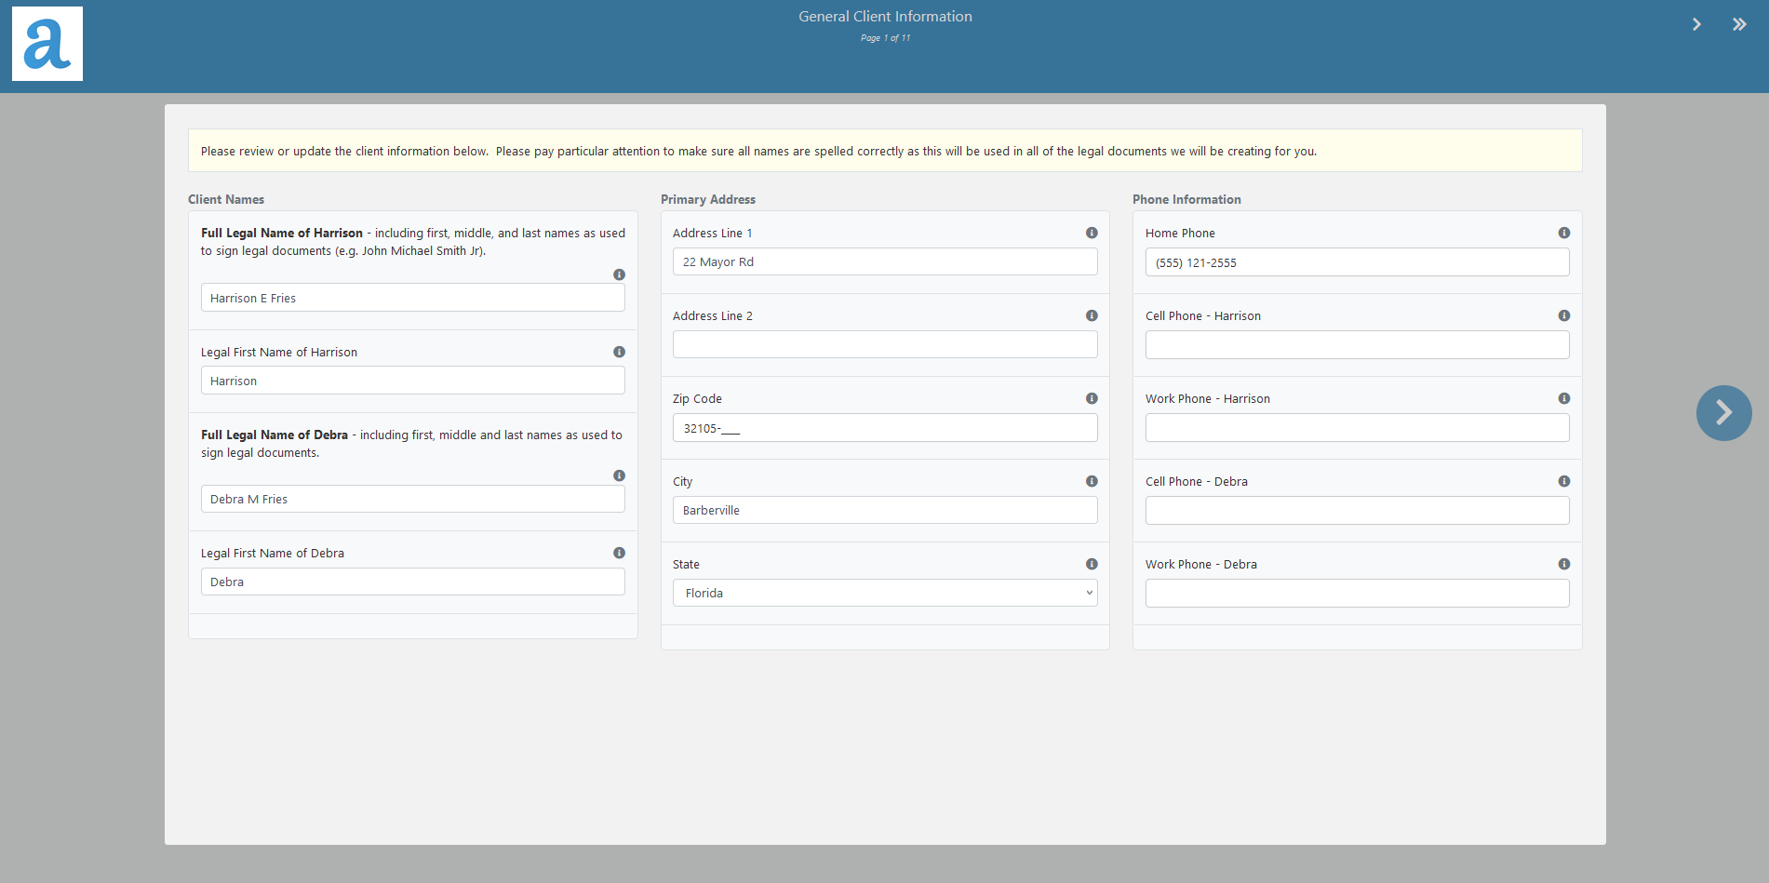The height and width of the screenshot is (883, 1769).
Task: Click the Zip Code field showing 32105
Action: [x=885, y=428]
